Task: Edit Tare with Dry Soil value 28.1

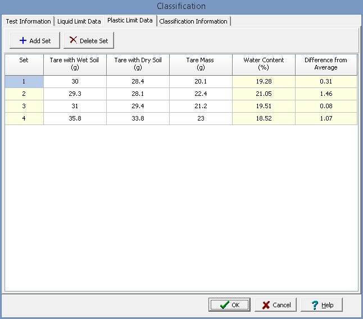Action: (138, 94)
